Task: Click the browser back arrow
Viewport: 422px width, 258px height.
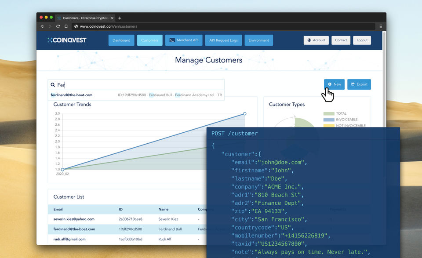Action: pos(42,26)
